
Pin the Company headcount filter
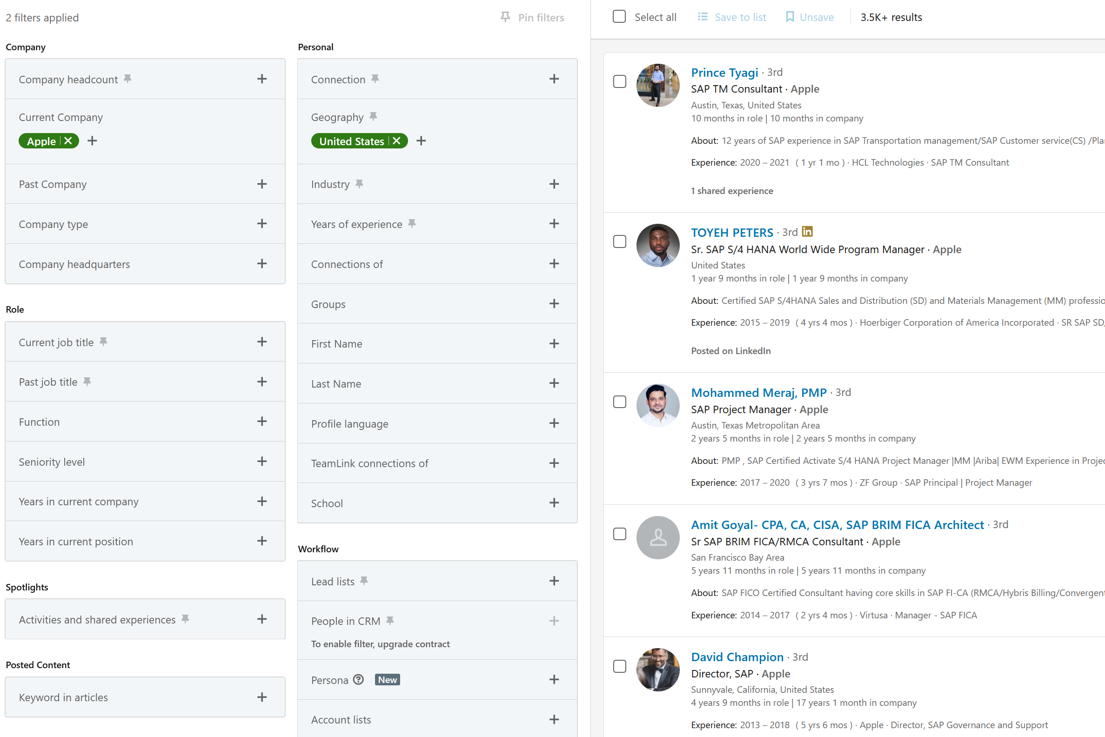pos(127,79)
